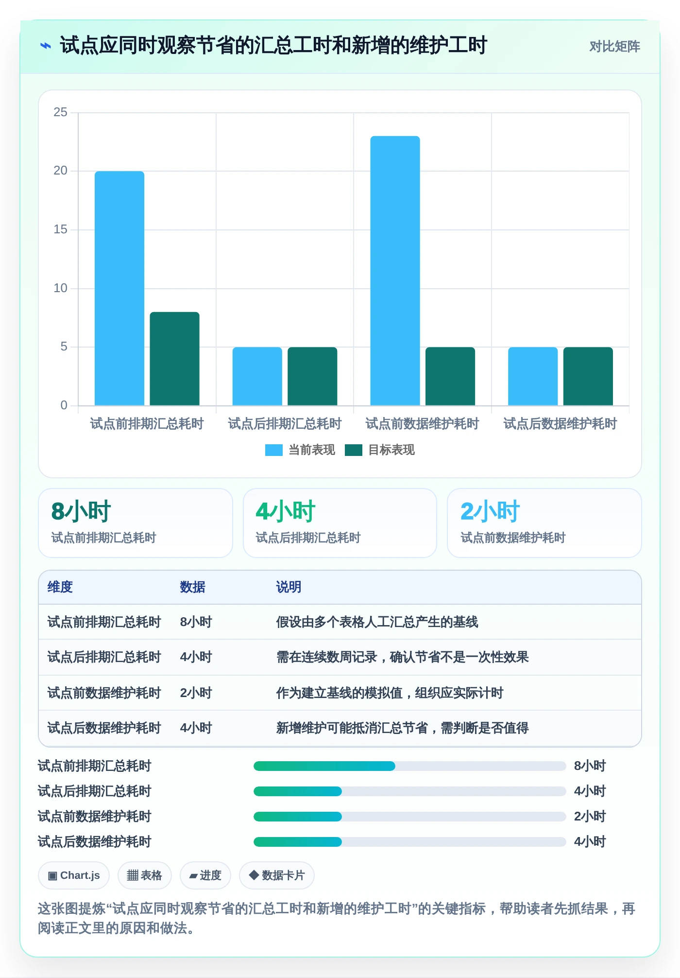Click progress bar for 试点后数据维护耗时
Viewport: 680px width, 978px height.
tap(410, 842)
